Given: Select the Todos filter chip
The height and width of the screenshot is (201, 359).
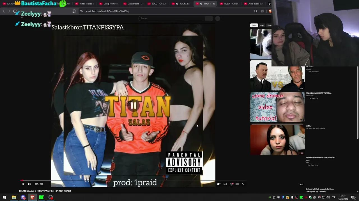Looking at the screenshot, I should (x=254, y=25).
